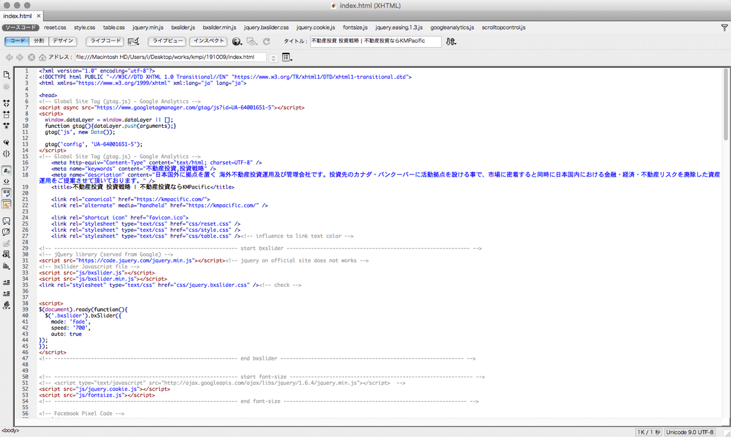The width and height of the screenshot is (731, 437).
Task: Open the Move or Convert CSS menu
Action: click(x=6, y=266)
